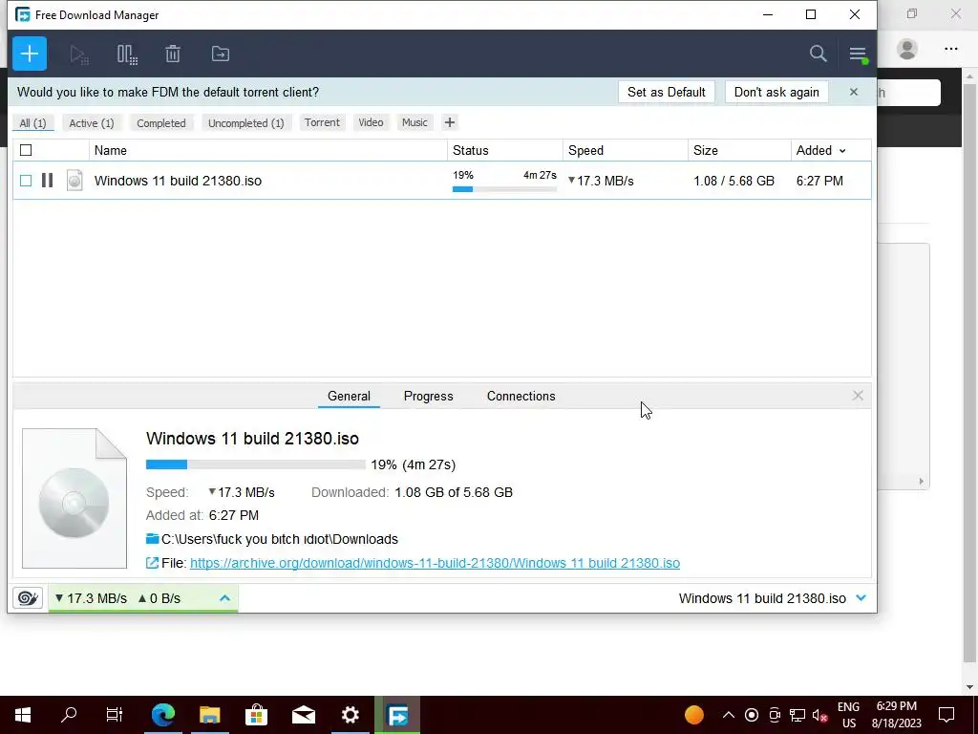
Task: Click the 1.08 / 5.68 GB size cell
Action: (734, 181)
